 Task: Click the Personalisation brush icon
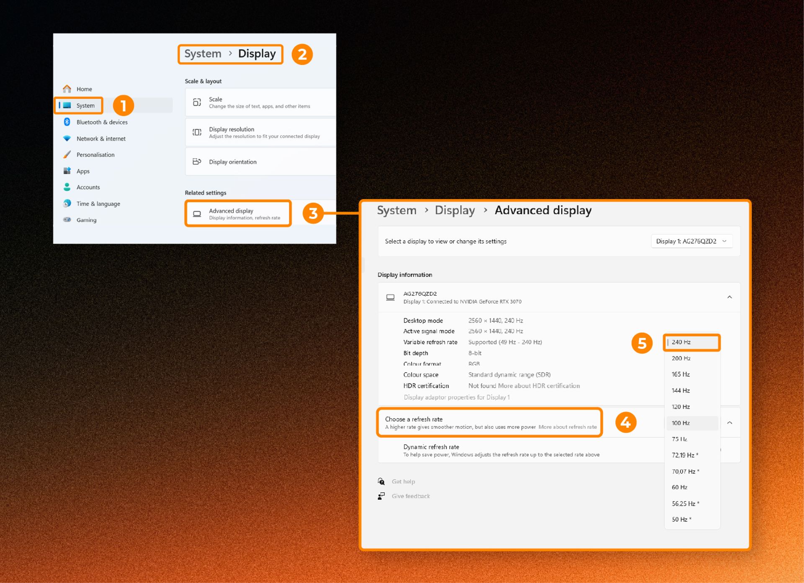[x=67, y=154]
